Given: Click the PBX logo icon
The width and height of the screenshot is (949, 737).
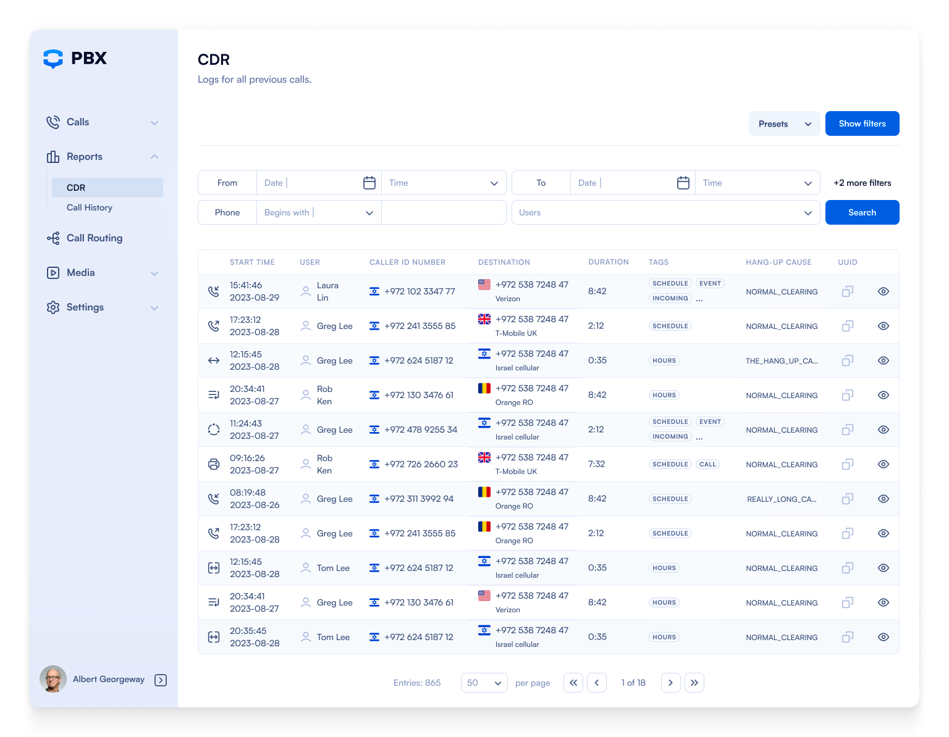Looking at the screenshot, I should [x=53, y=59].
